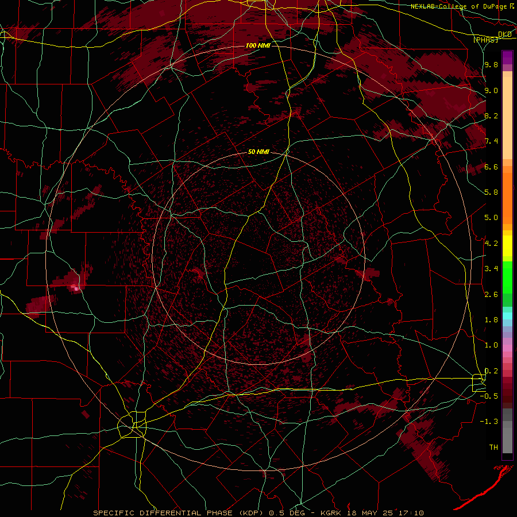Click the TH threshold label

pos(493,447)
